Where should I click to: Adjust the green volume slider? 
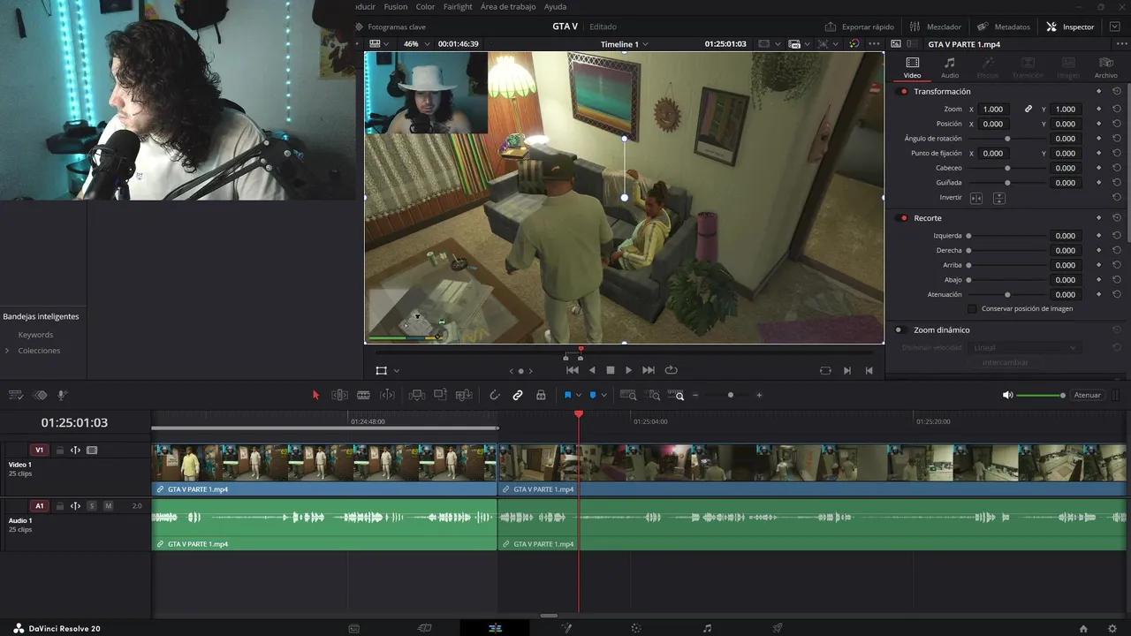[1041, 395]
